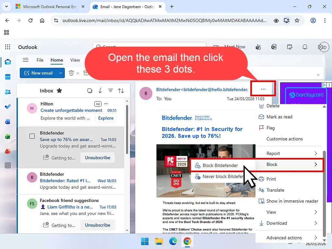The height and width of the screenshot is (249, 332).
Task: Click the notifications bell icon
Action: tap(305, 47)
